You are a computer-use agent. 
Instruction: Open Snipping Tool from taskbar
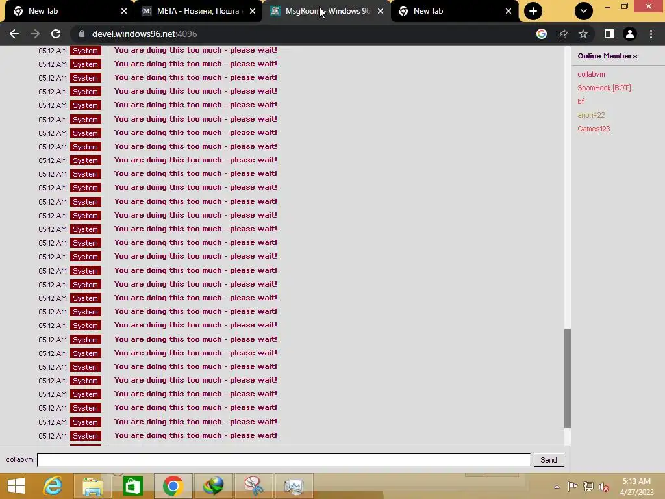[254, 486]
